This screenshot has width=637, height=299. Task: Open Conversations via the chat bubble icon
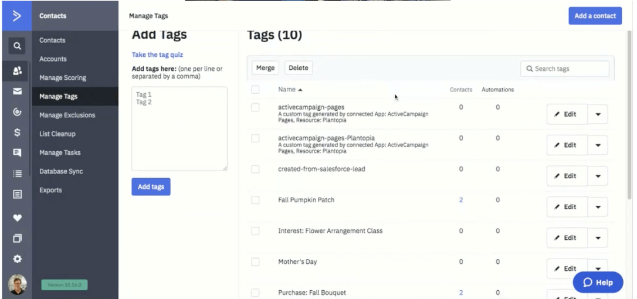[18, 153]
